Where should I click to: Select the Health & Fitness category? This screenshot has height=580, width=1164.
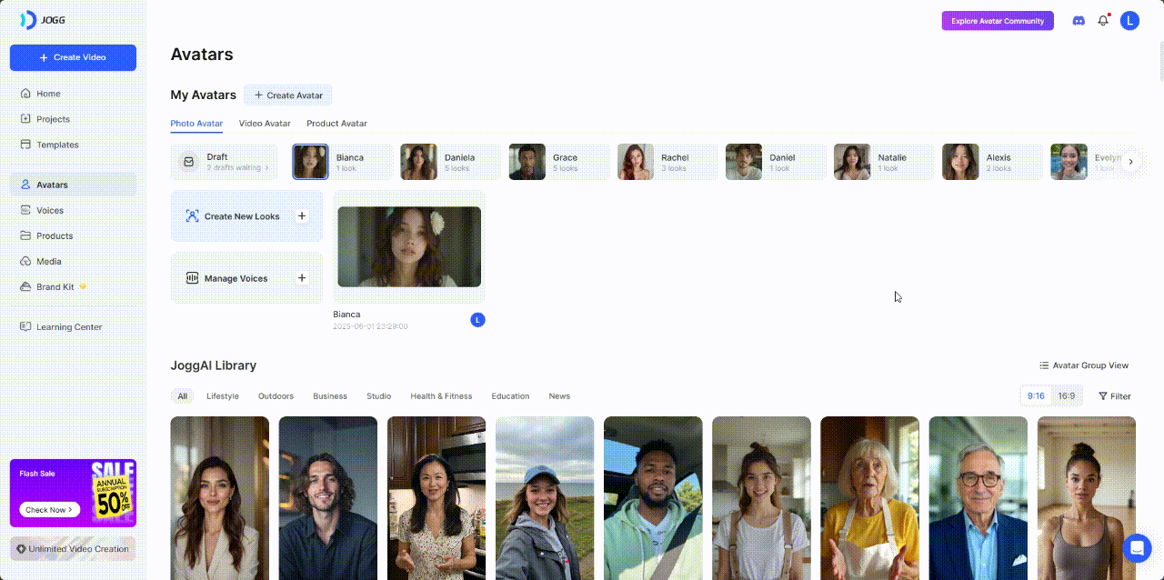click(x=441, y=396)
